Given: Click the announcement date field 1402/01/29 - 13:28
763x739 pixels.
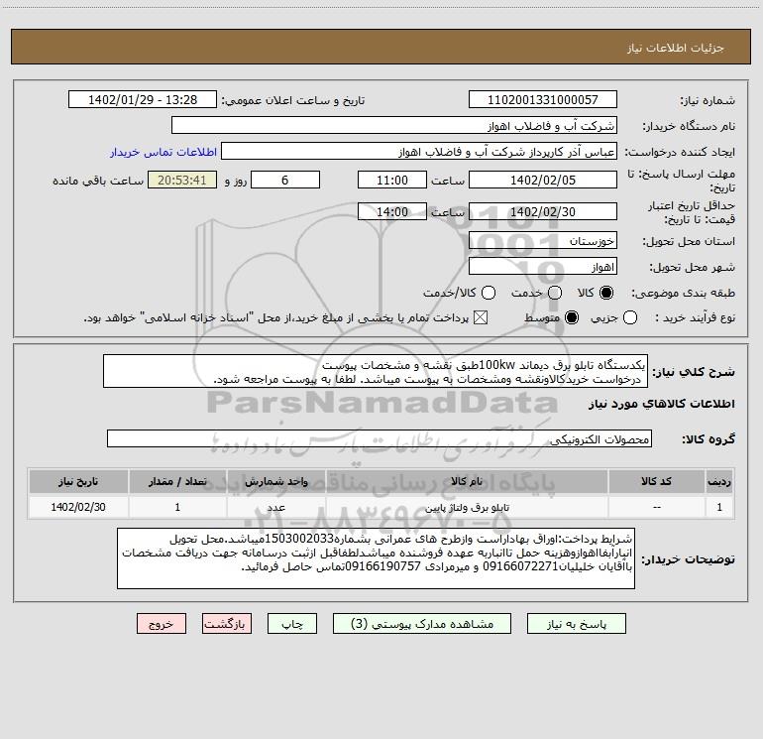Looking at the screenshot, I should point(143,100).
